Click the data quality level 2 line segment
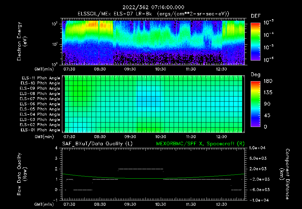302x209 pixels. coord(141,169)
